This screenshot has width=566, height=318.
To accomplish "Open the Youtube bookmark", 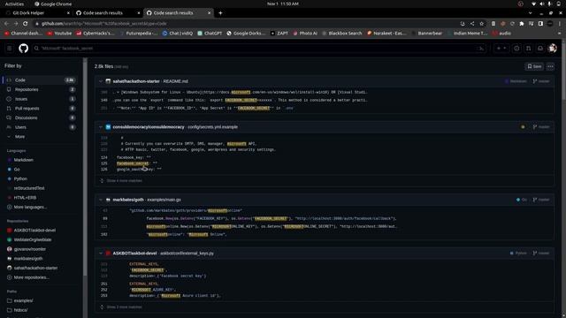I will pos(59,34).
